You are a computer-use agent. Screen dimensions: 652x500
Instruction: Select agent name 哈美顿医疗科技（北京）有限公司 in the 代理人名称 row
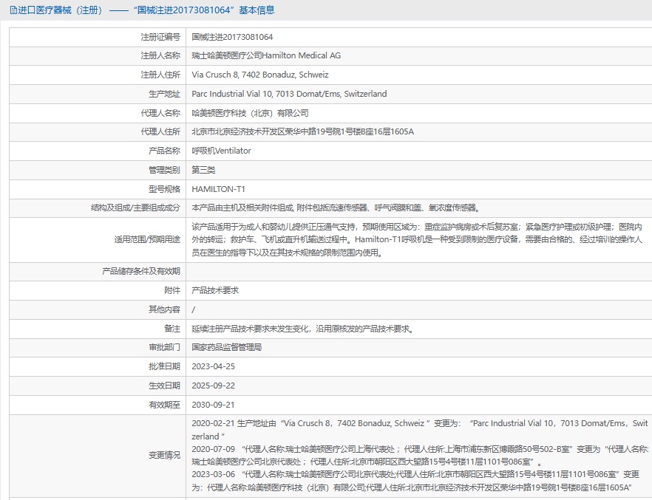pos(250,113)
